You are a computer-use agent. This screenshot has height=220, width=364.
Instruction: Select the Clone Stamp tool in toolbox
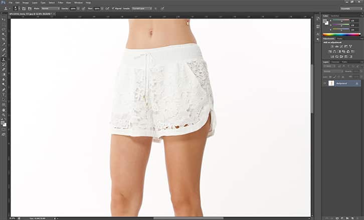pyautogui.click(x=4, y=60)
